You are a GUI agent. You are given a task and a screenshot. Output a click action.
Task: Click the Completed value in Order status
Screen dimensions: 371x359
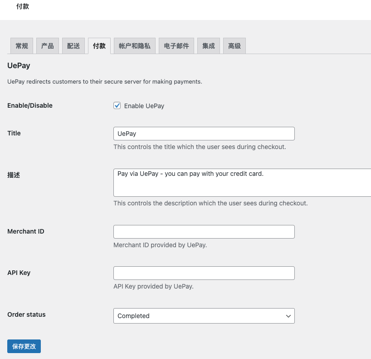tap(133, 316)
